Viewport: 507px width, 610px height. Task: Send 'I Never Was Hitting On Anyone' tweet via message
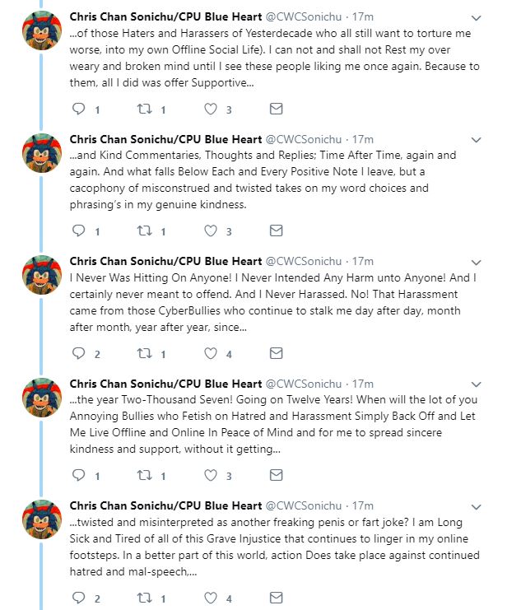point(276,353)
